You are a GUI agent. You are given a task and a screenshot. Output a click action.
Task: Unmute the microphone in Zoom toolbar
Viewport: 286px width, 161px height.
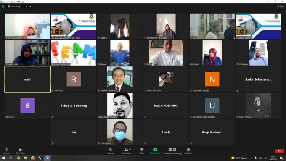(x=7, y=151)
